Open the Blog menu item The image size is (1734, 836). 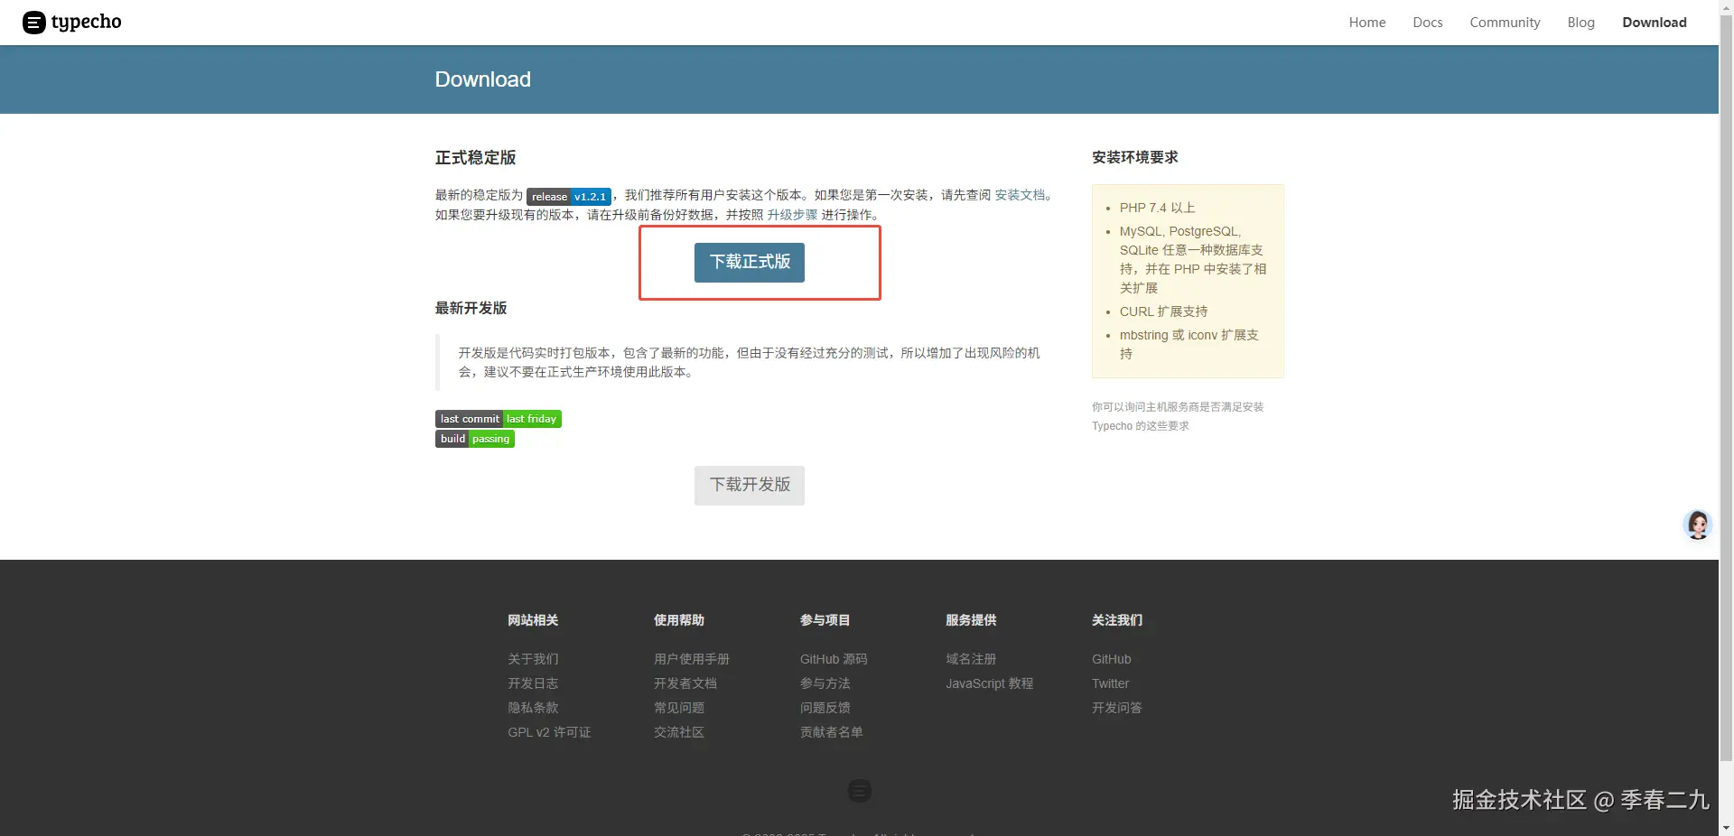(1580, 23)
